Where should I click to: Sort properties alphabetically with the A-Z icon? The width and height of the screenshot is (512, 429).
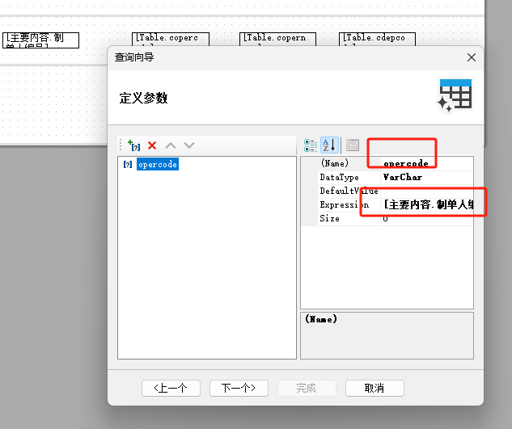(x=329, y=145)
